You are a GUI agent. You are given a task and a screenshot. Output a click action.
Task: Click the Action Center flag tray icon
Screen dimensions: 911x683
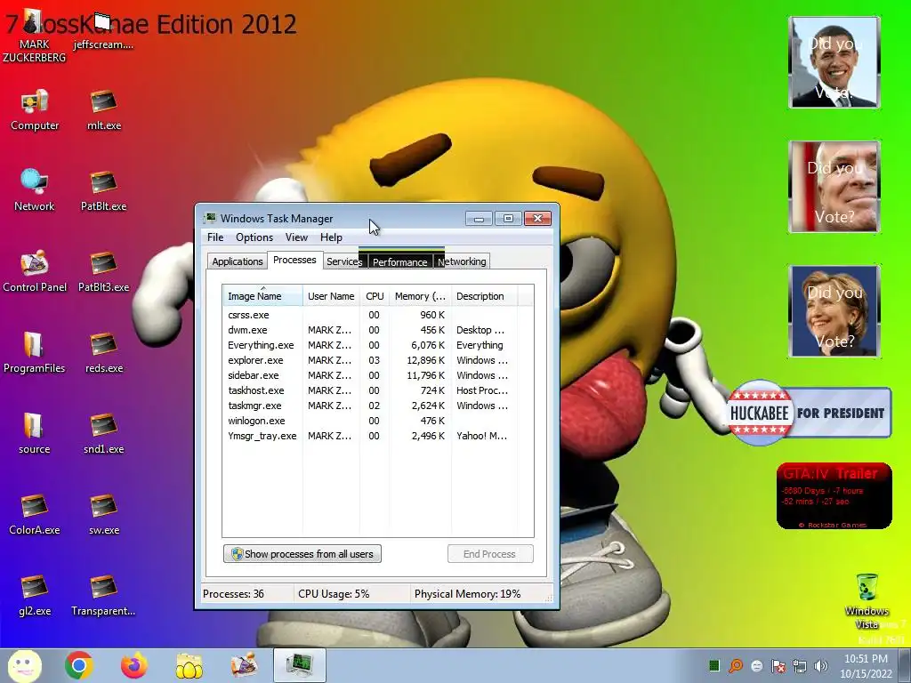coord(778,666)
